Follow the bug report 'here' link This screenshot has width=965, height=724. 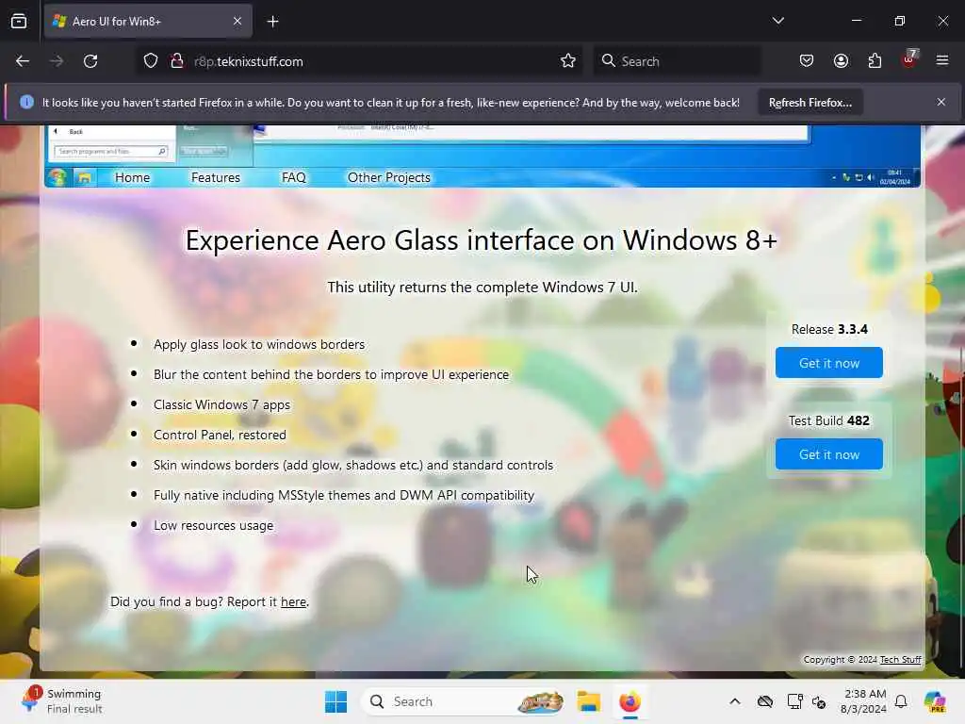[294, 602]
